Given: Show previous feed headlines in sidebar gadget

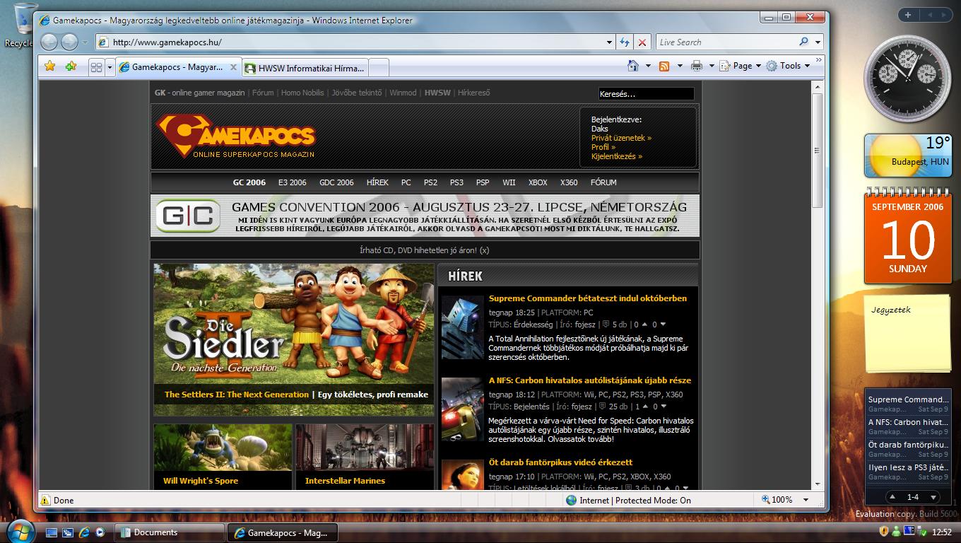Looking at the screenshot, I should coord(892,497).
